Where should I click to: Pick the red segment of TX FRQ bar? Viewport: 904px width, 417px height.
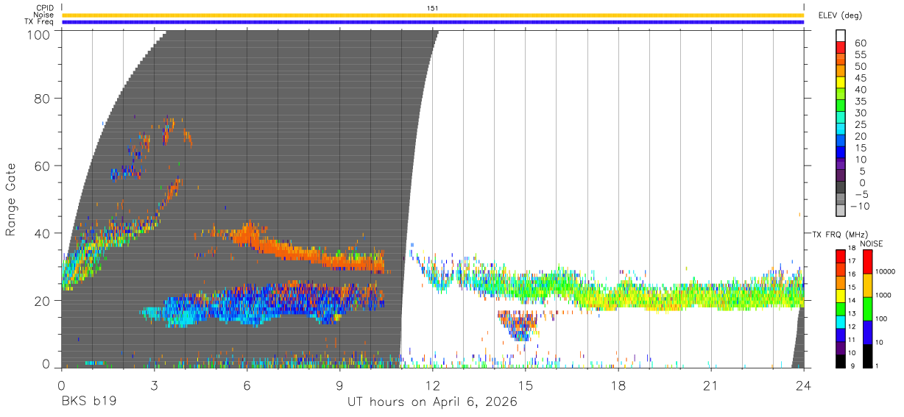(841, 256)
